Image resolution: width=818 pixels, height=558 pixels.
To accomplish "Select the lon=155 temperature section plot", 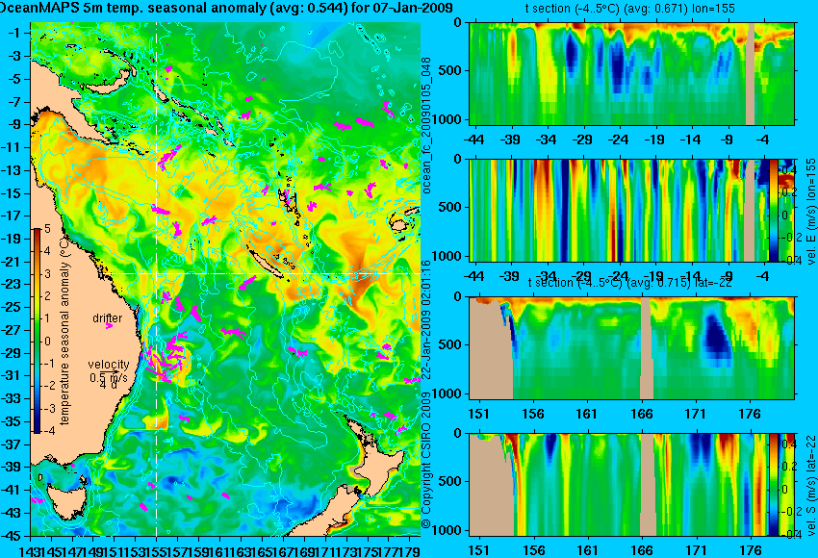I will coord(631,73).
